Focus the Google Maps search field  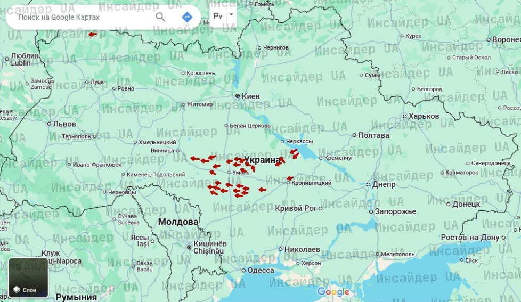click(80, 17)
